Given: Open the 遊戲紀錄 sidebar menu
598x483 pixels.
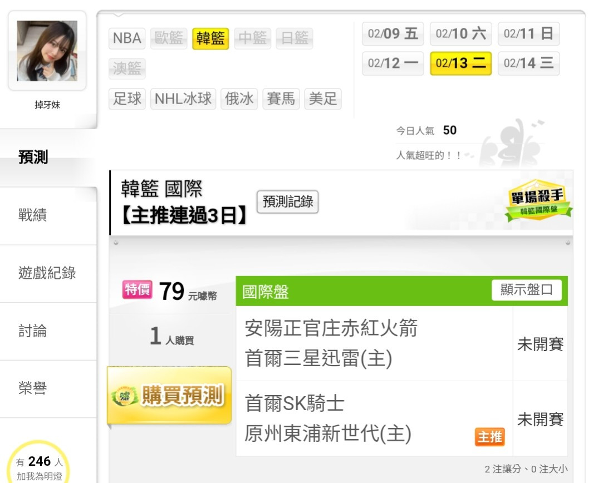Looking at the screenshot, I should click(48, 273).
